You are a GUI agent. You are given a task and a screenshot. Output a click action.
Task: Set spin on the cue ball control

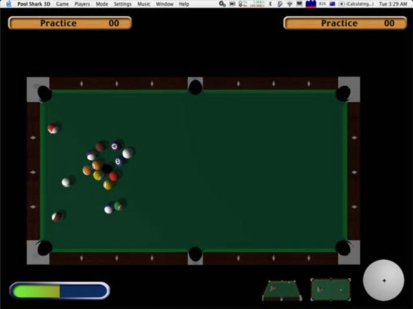click(x=383, y=280)
